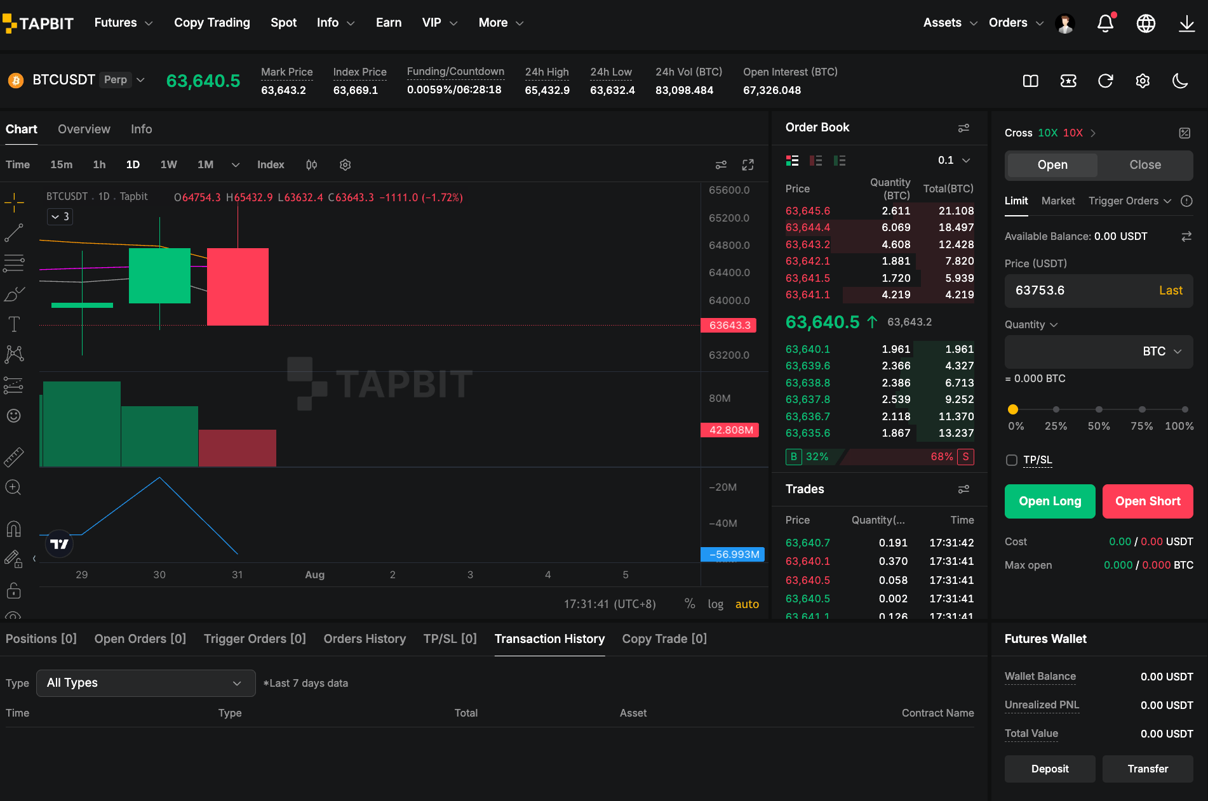The width and height of the screenshot is (1208, 801).
Task: Select the text annotation tool
Action: click(x=14, y=324)
